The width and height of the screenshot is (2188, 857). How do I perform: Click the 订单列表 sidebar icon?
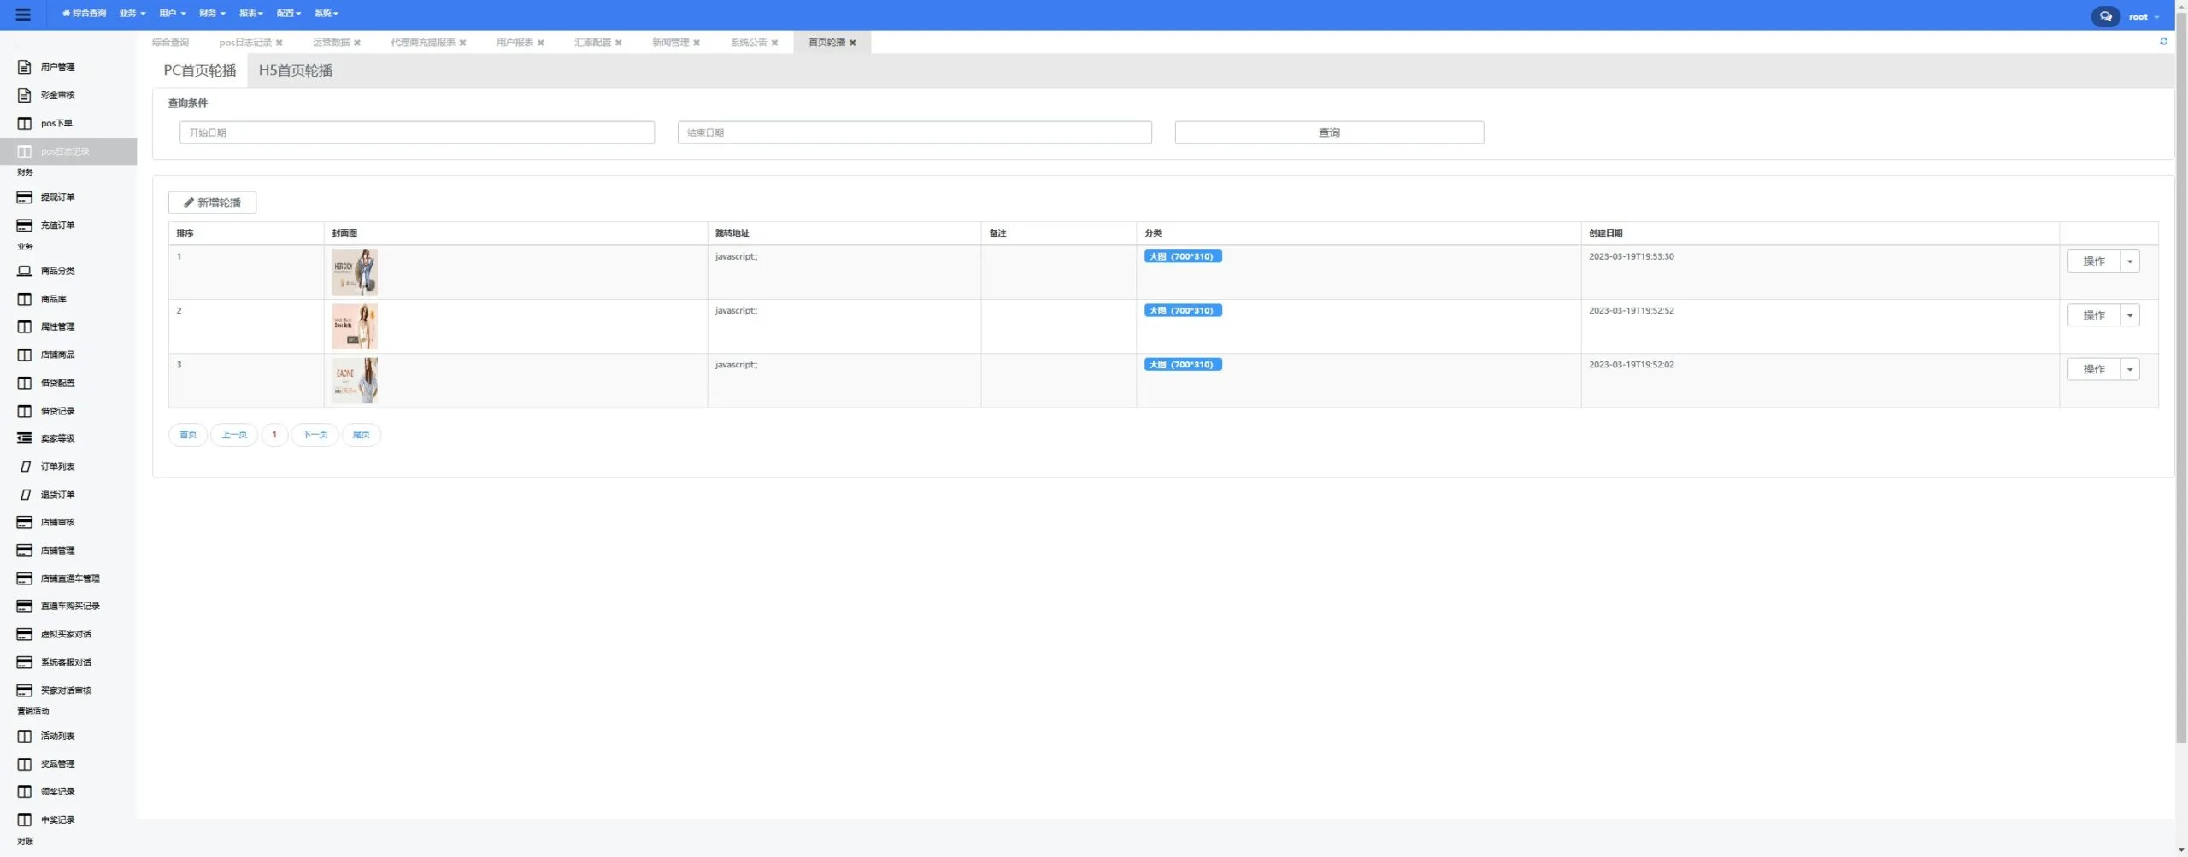coord(26,467)
